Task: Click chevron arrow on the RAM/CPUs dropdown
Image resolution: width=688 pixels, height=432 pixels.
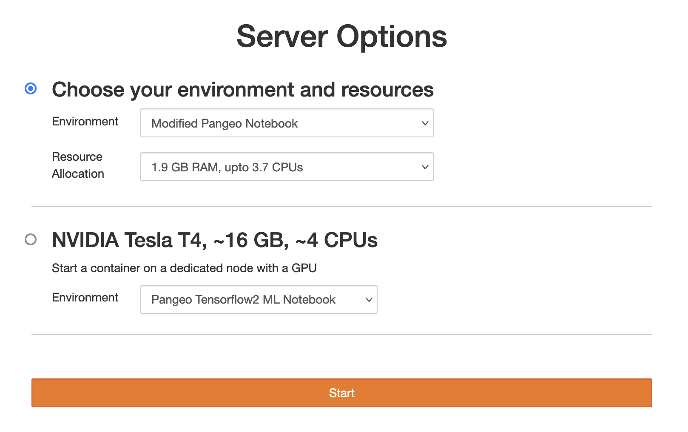Action: click(425, 167)
